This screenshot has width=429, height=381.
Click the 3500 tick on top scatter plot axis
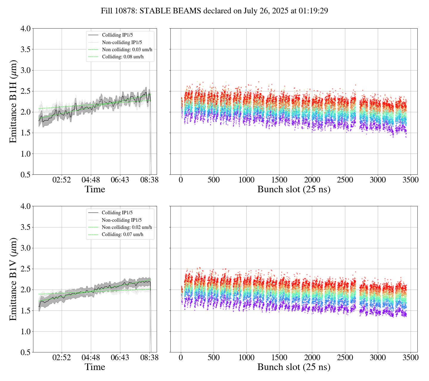coord(411,180)
